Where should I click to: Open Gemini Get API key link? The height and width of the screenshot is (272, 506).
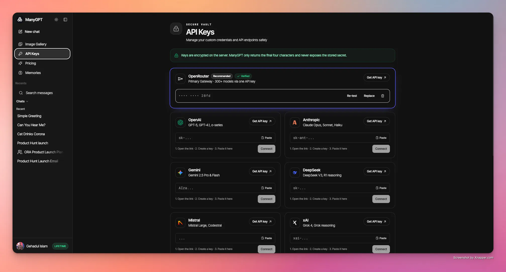pyautogui.click(x=262, y=171)
